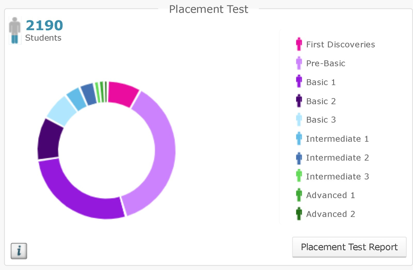Click the Intermediate 2 blue donut segment
The image size is (413, 270).
click(x=88, y=94)
